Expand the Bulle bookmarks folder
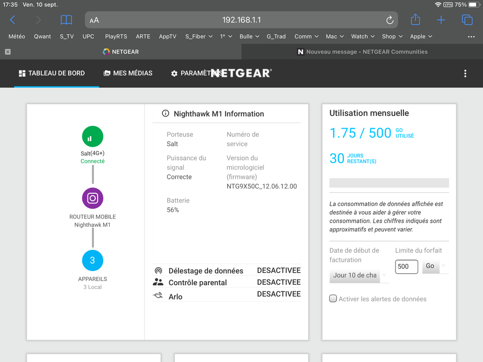The width and height of the screenshot is (483, 362). [x=249, y=36]
